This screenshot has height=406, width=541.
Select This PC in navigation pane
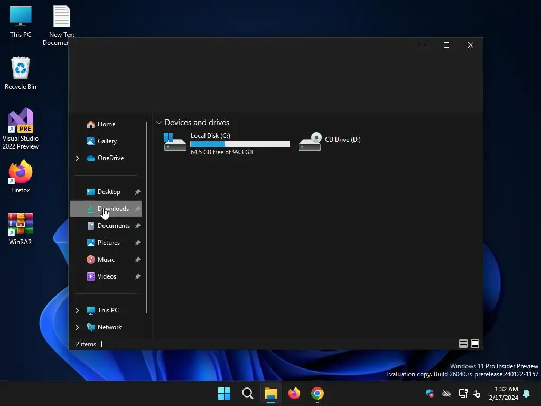pyautogui.click(x=106, y=310)
